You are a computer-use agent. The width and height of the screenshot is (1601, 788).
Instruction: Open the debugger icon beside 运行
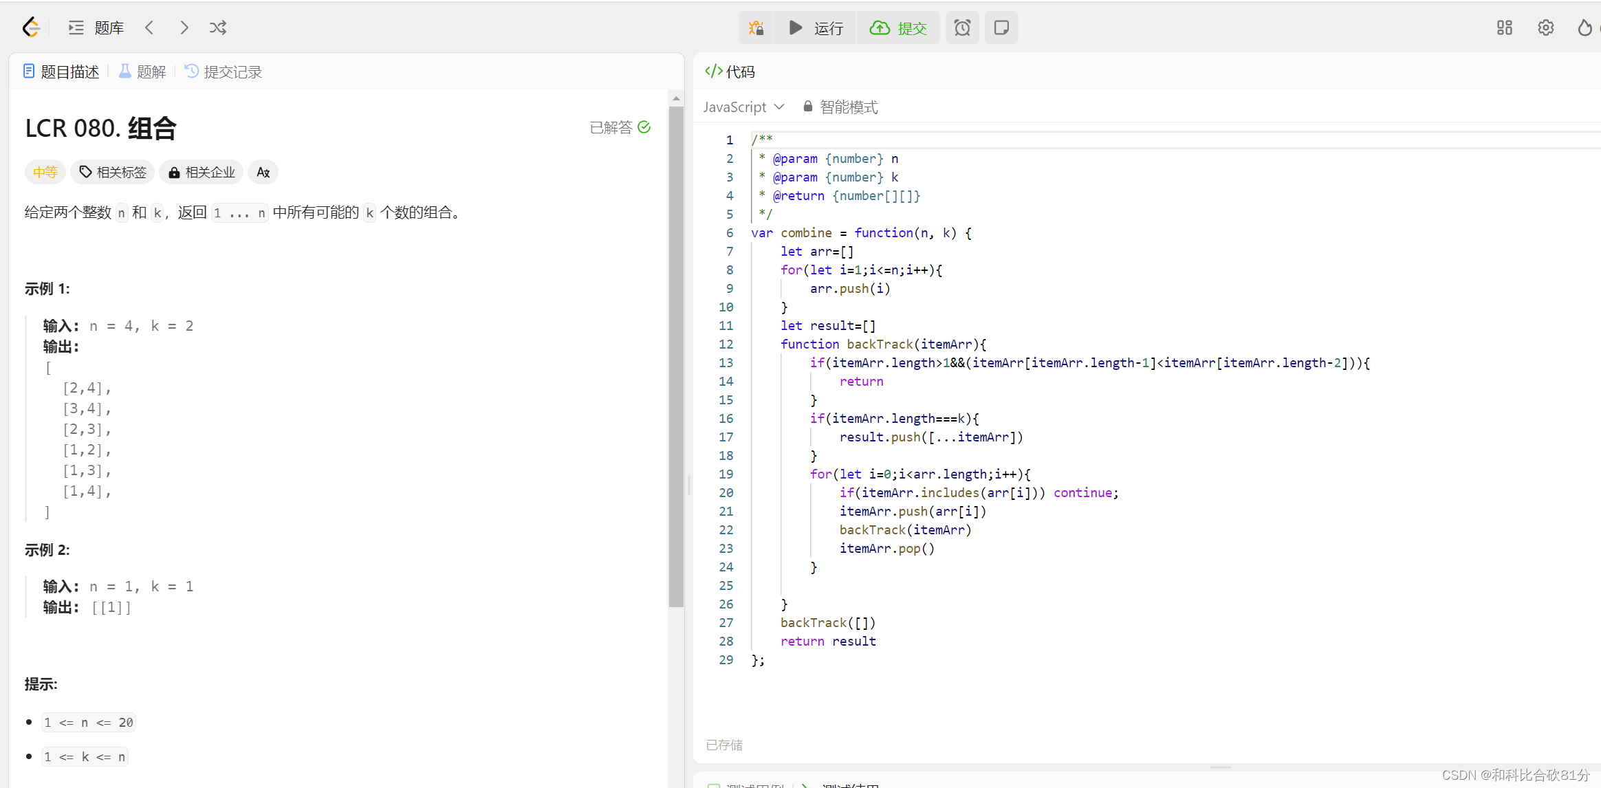tap(756, 28)
